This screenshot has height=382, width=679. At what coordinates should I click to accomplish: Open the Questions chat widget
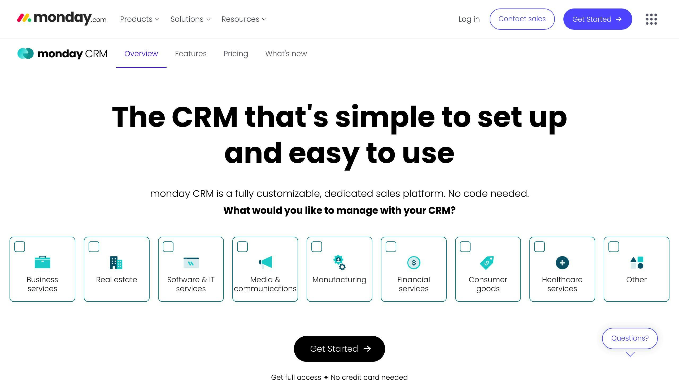[630, 338]
